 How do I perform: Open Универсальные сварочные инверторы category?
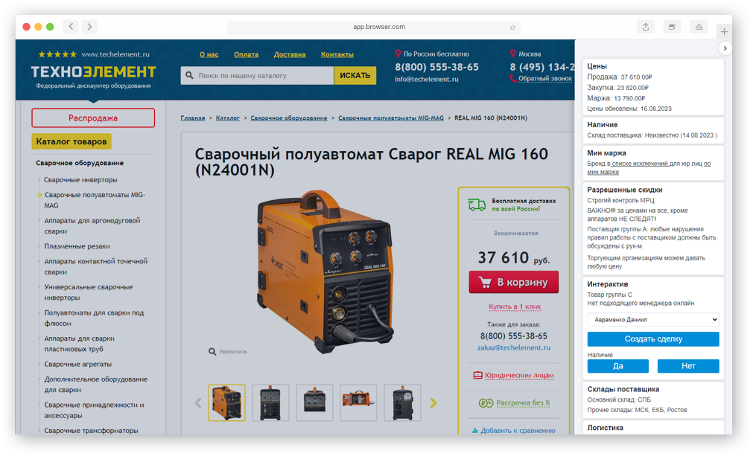89,292
